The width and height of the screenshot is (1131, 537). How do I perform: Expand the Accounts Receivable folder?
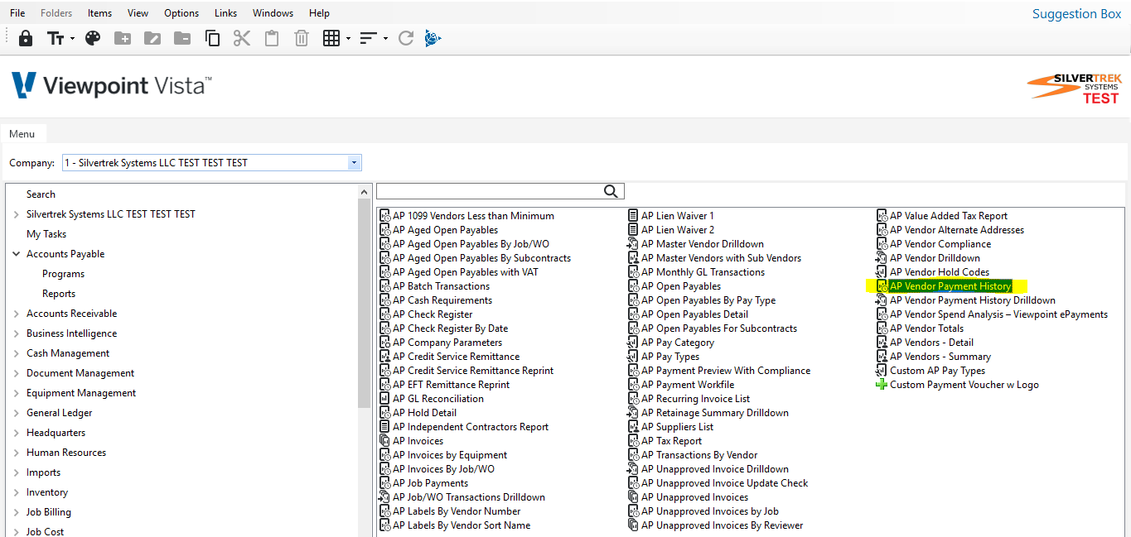point(17,314)
